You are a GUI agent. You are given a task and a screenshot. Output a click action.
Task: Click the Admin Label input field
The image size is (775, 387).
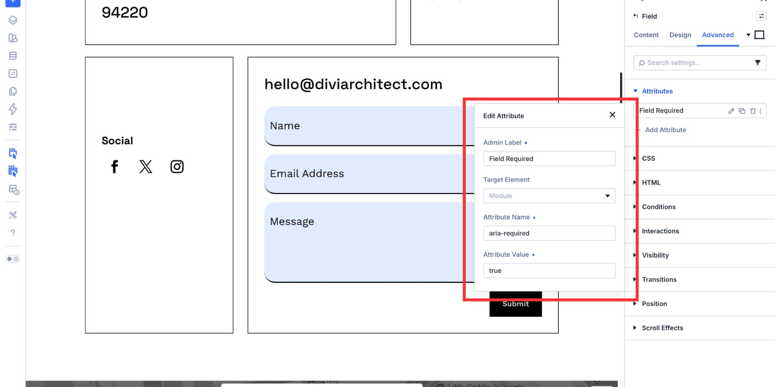(549, 159)
